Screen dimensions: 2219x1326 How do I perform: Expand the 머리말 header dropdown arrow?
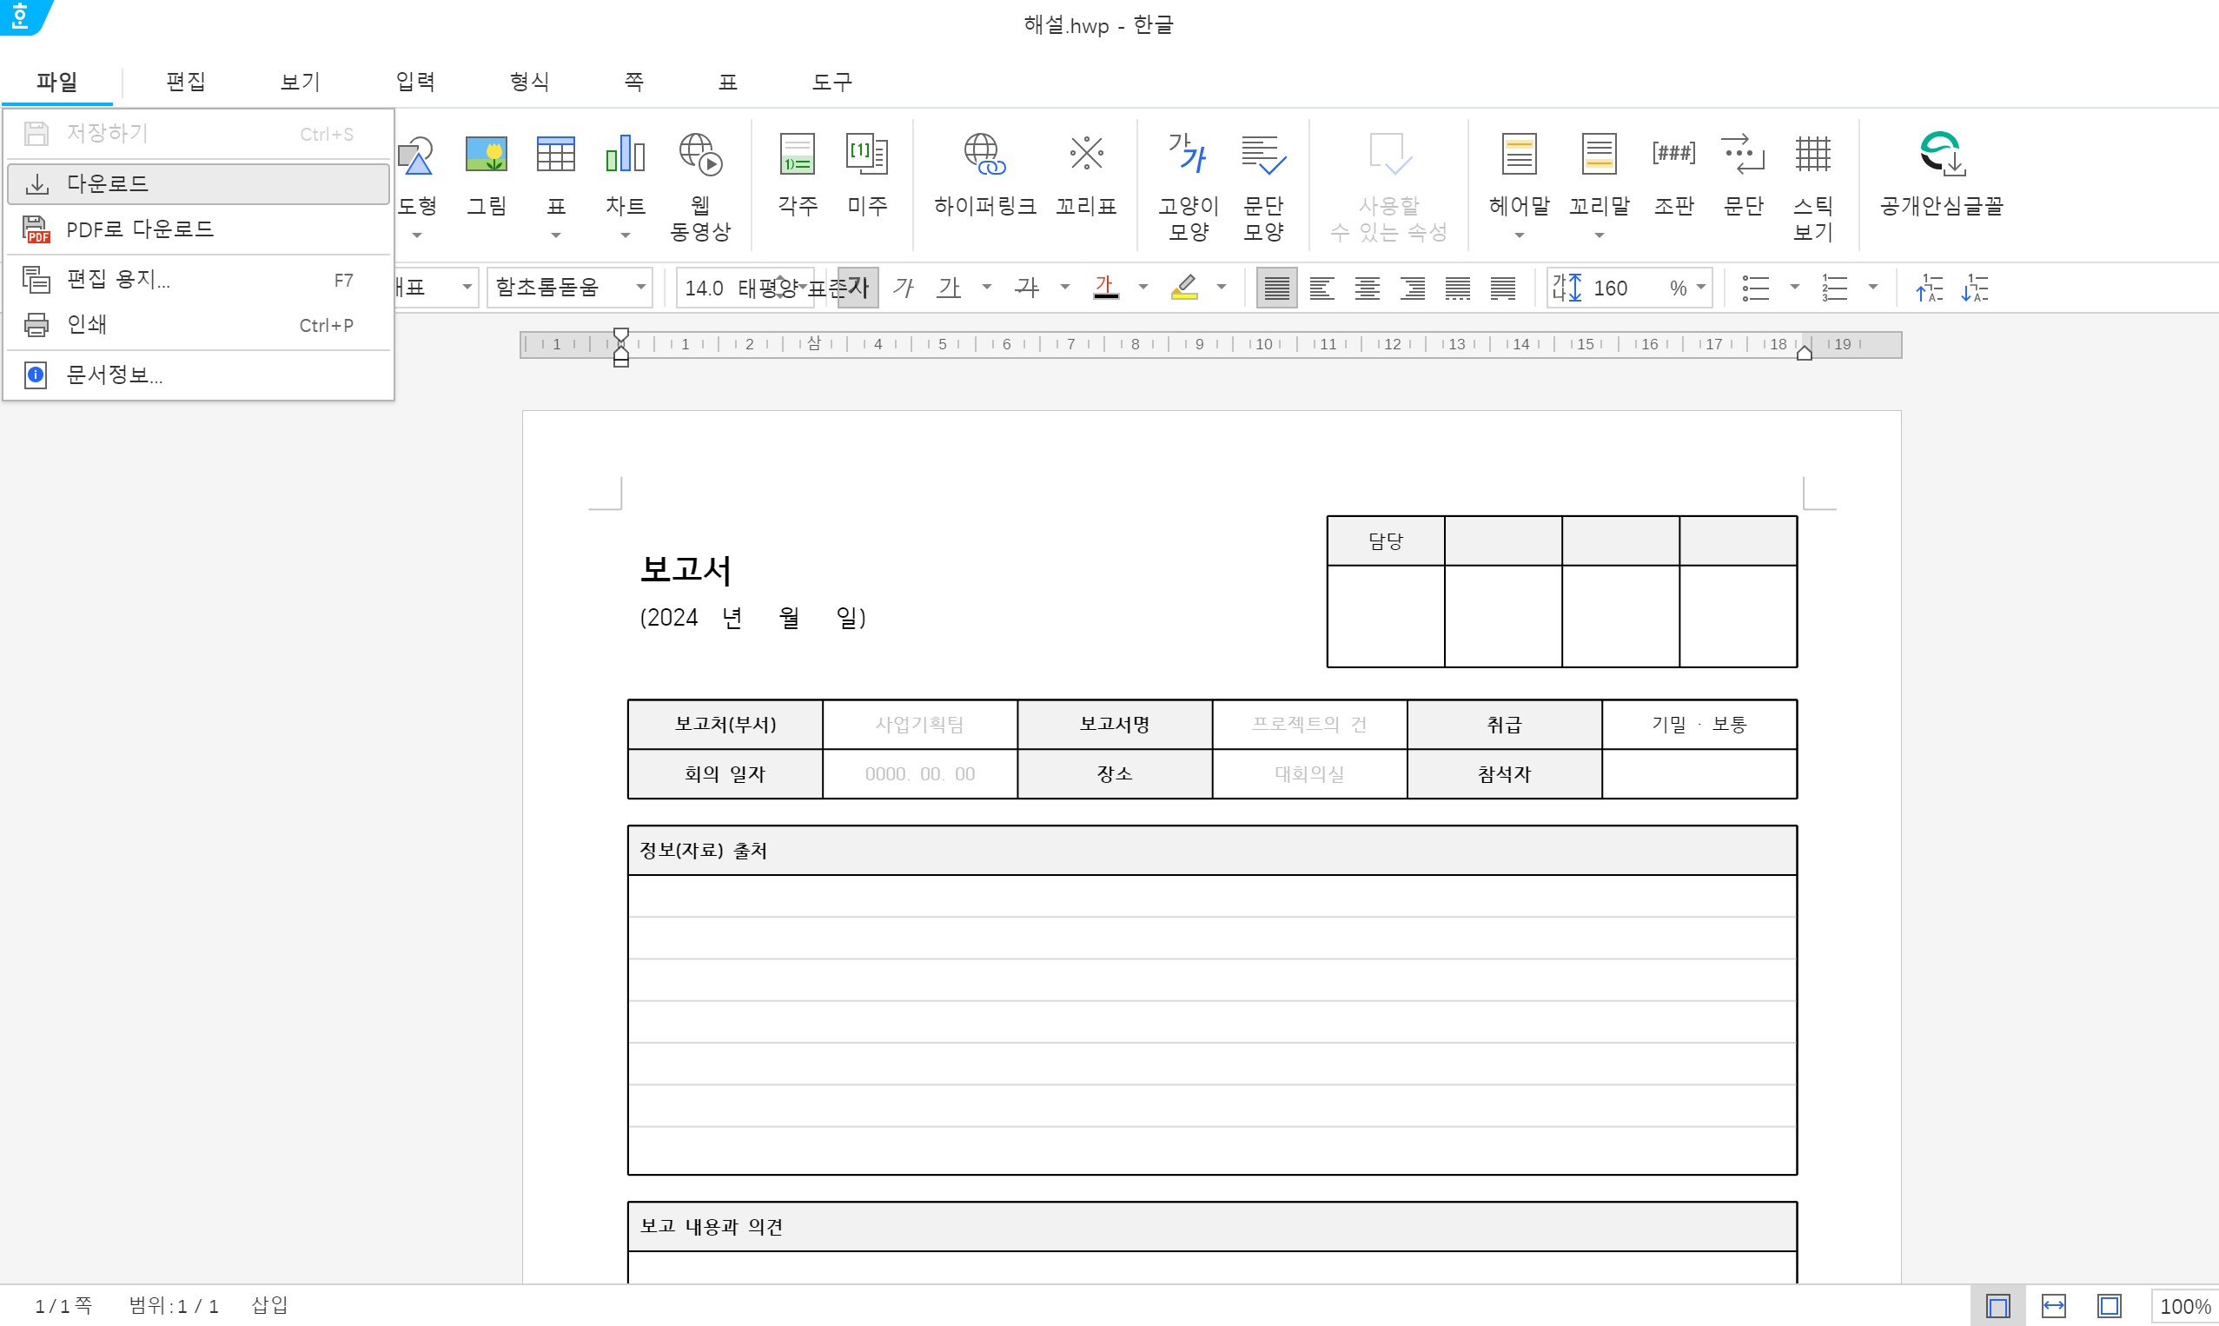[x=1519, y=235]
